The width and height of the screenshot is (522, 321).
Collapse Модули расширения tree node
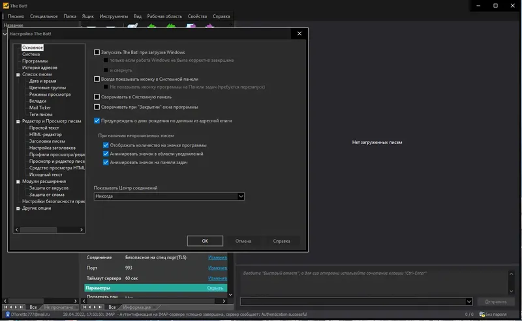pyautogui.click(x=18, y=182)
